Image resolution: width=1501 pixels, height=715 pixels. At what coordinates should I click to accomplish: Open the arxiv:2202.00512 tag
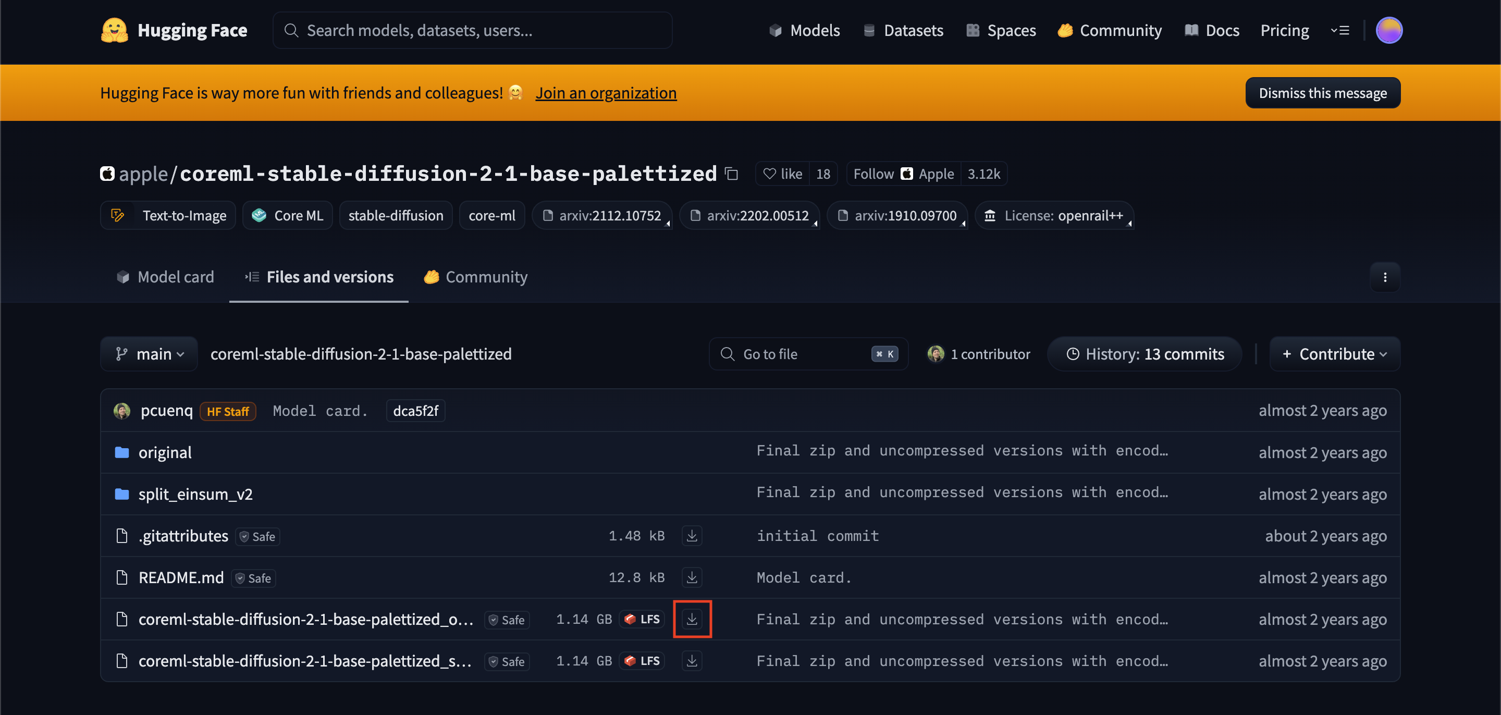(750, 216)
